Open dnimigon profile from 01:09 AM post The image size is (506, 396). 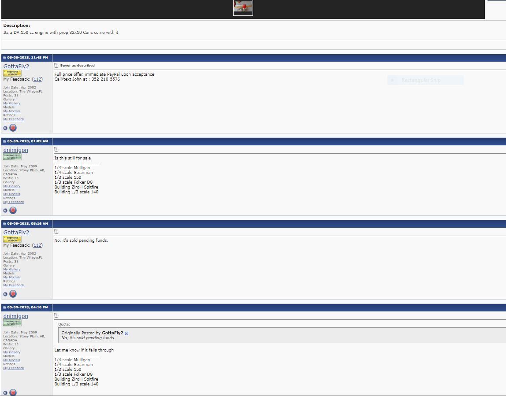coord(15,150)
